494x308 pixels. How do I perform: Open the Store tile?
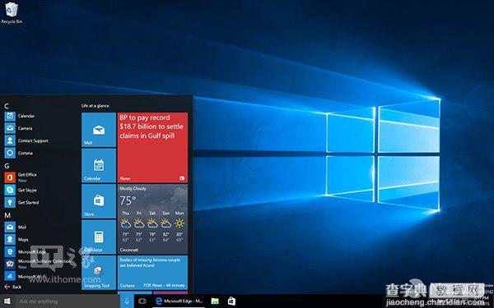(99, 201)
